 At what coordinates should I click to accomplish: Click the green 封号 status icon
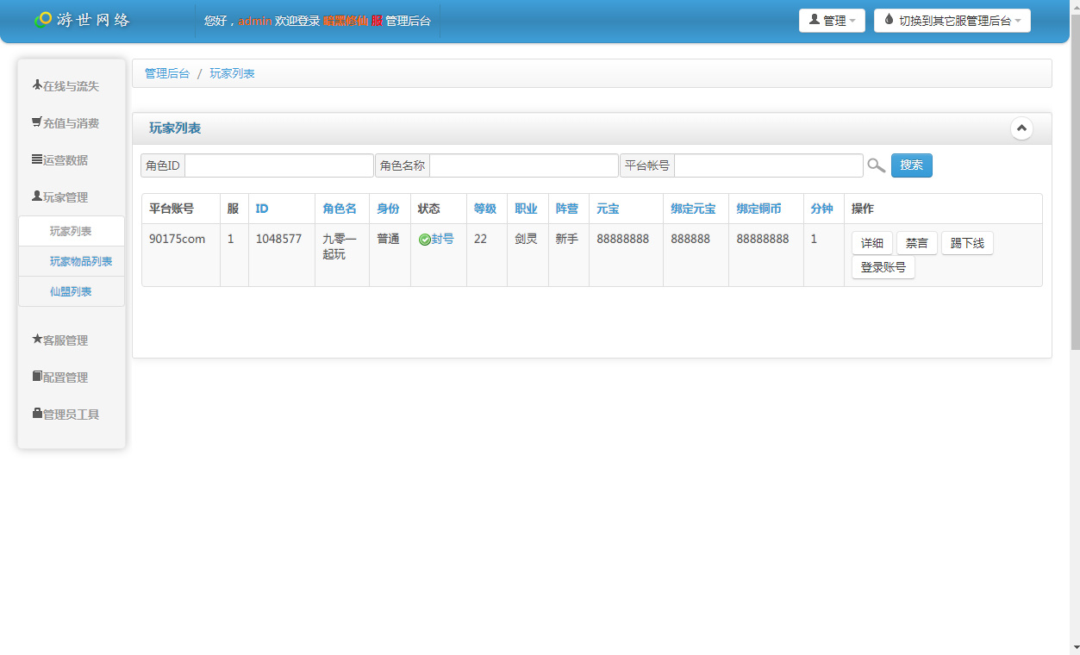point(424,240)
